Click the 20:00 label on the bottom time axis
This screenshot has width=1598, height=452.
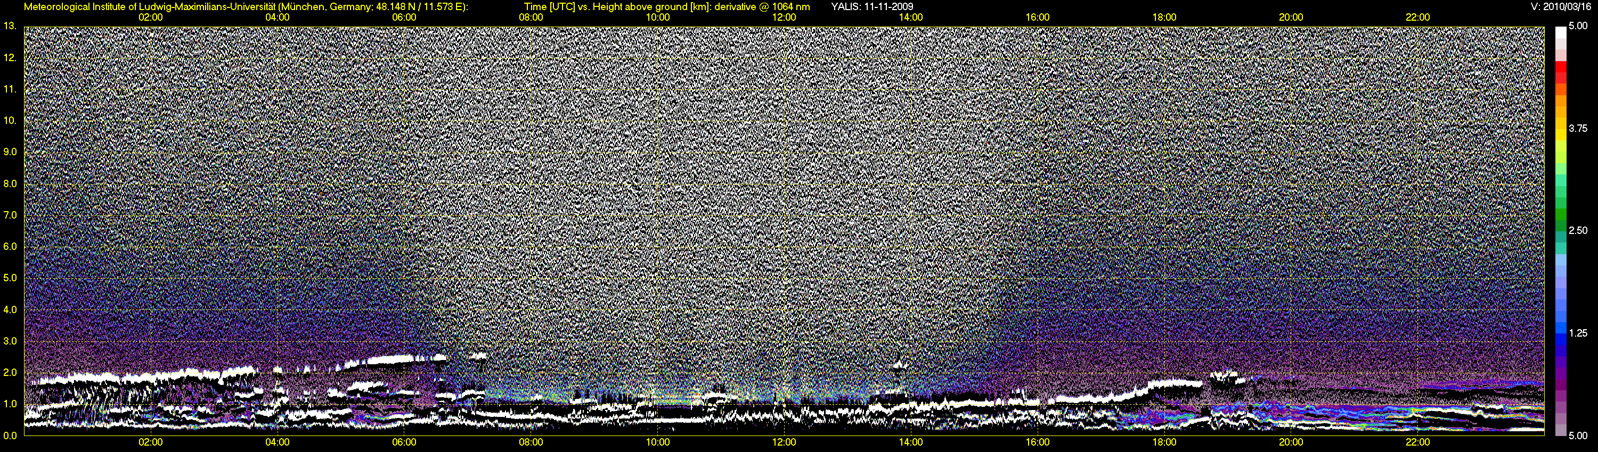[1291, 442]
